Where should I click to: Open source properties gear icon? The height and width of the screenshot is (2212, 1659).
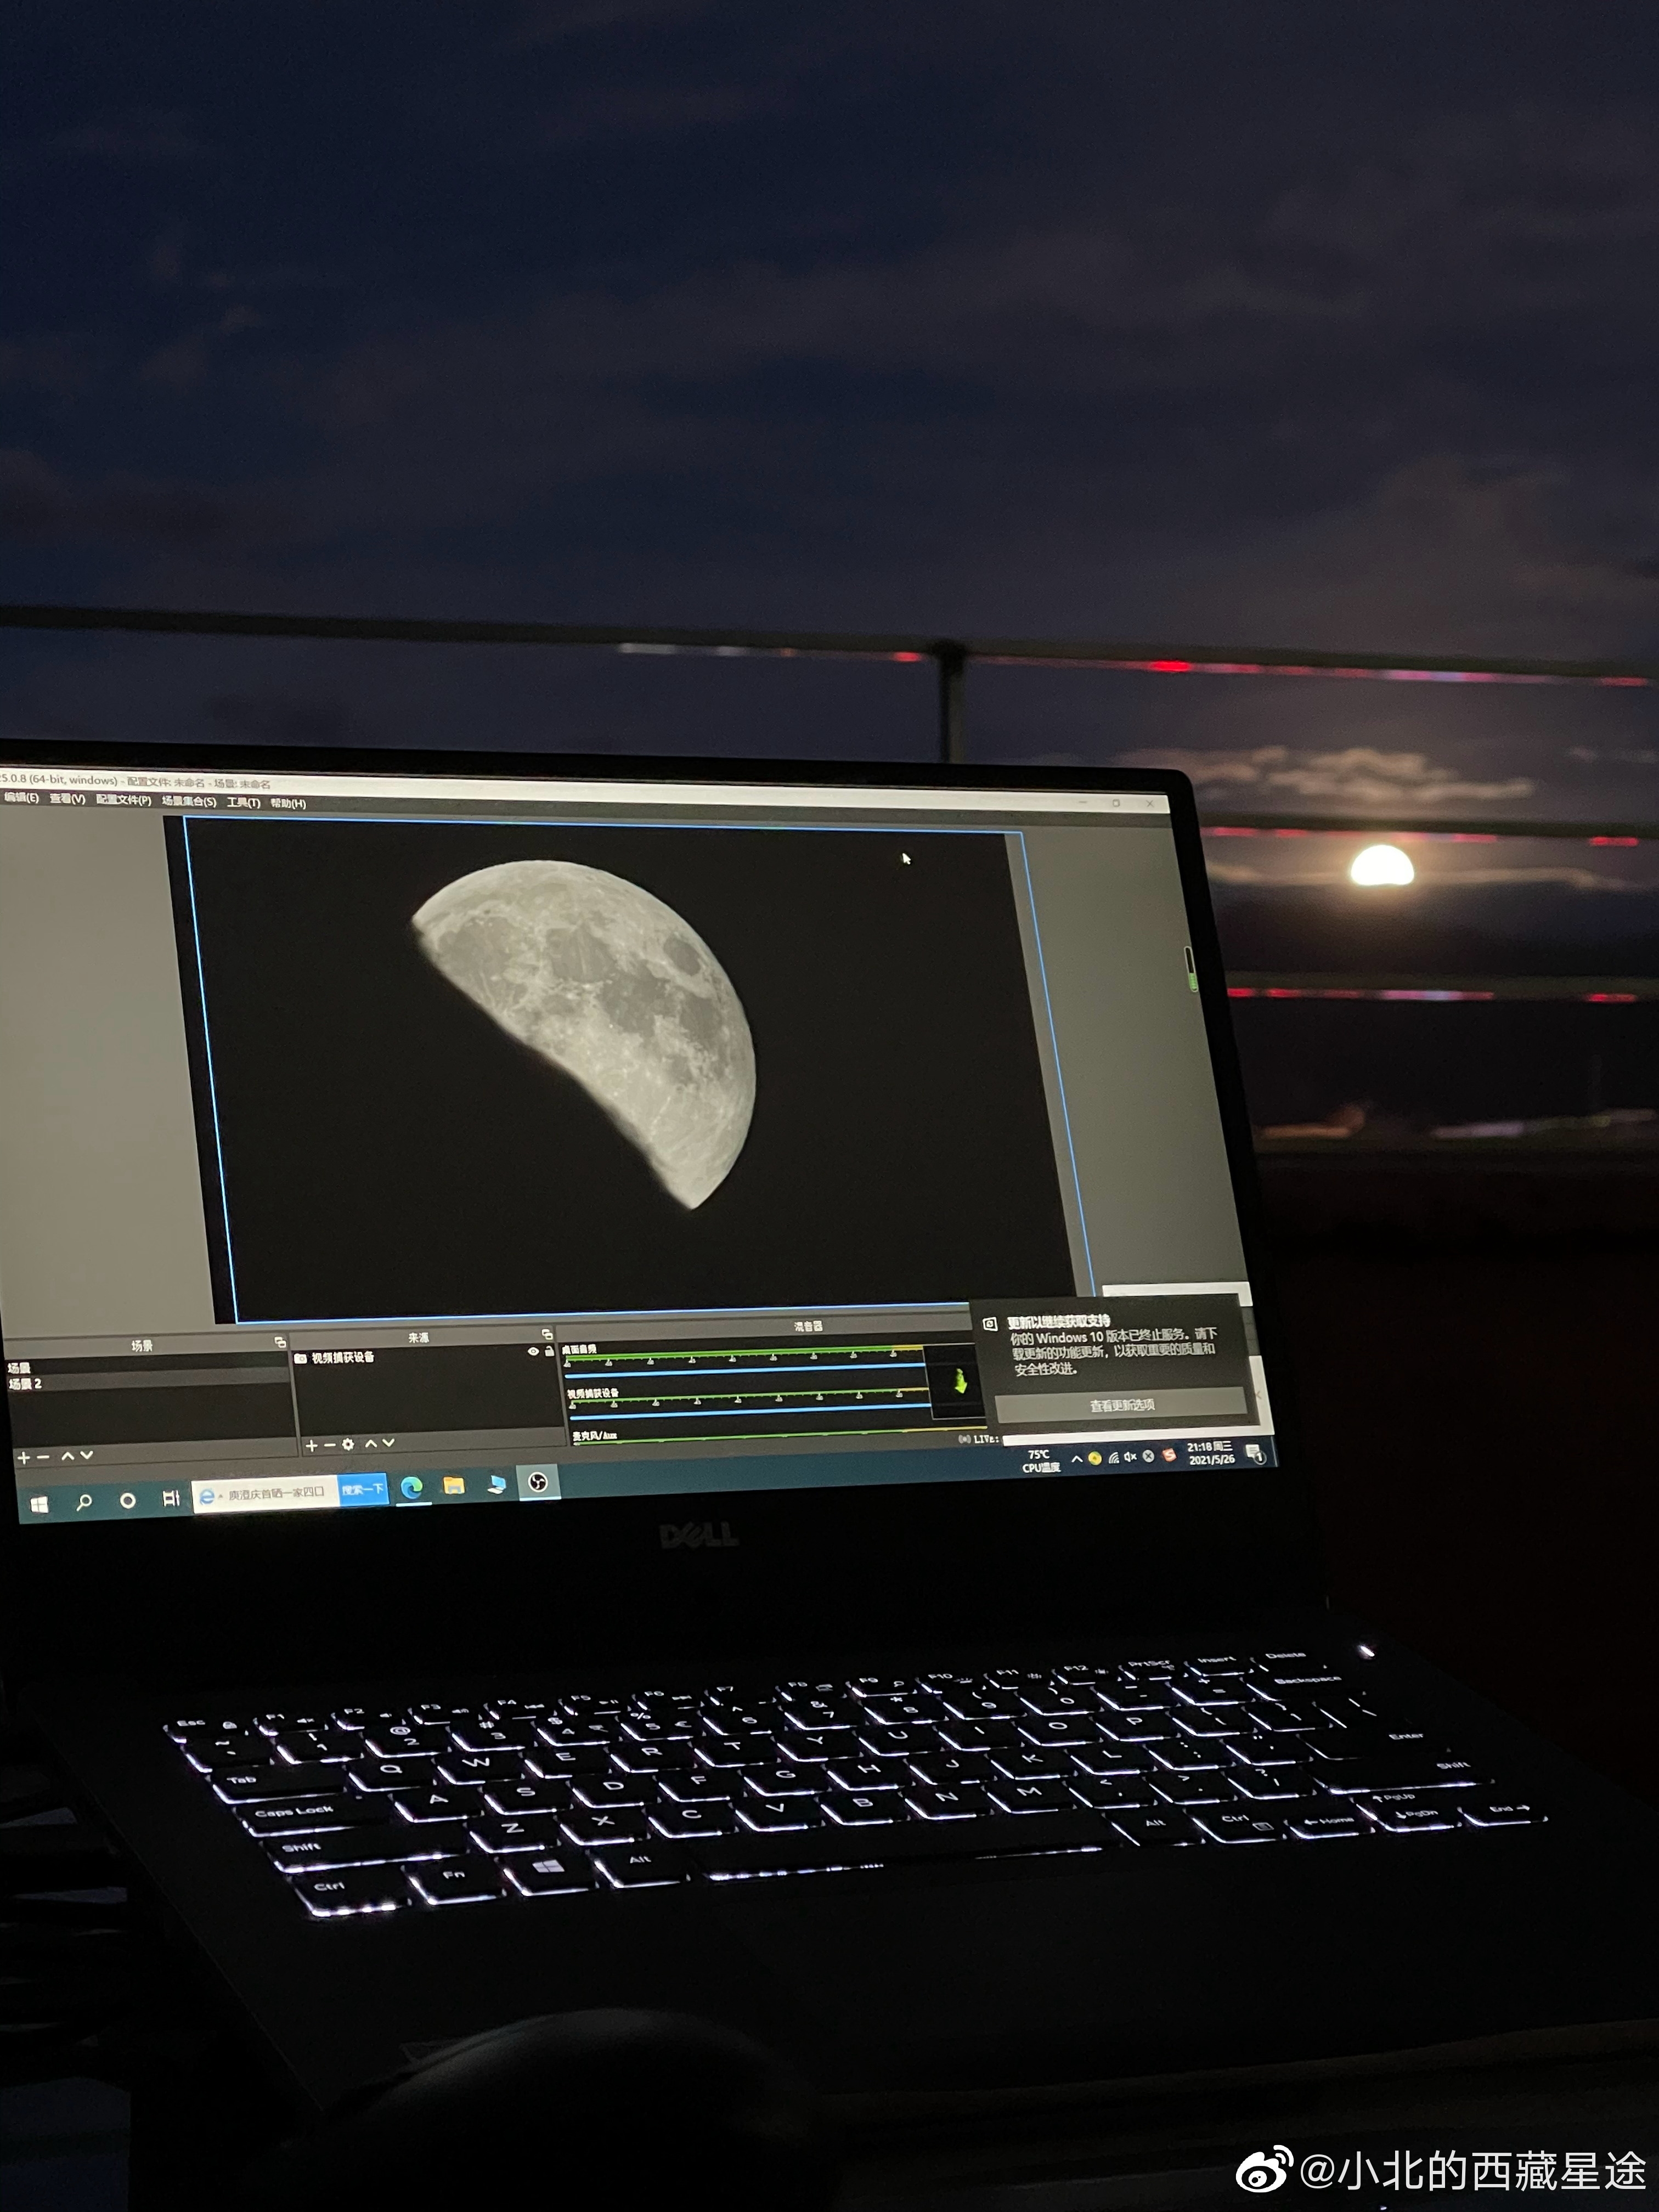click(x=348, y=1444)
